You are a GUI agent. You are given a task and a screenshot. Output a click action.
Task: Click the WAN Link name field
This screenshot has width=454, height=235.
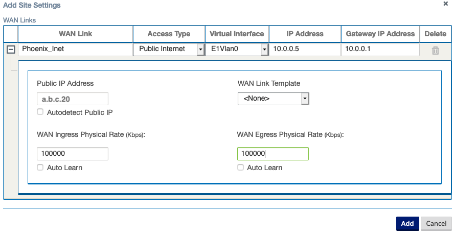click(x=75, y=50)
